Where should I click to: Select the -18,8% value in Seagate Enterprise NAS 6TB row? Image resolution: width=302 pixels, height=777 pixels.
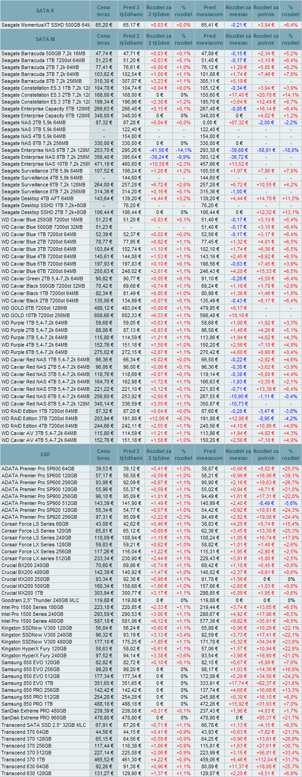point(291,150)
